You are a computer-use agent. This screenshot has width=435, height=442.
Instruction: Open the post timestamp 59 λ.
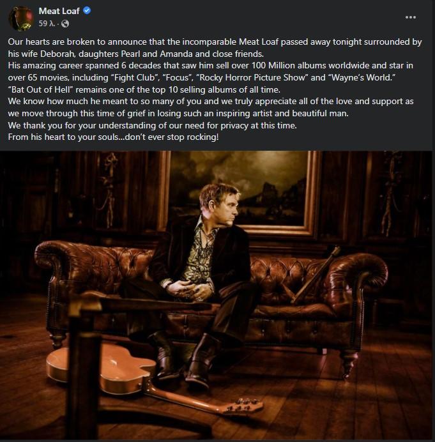[47, 24]
